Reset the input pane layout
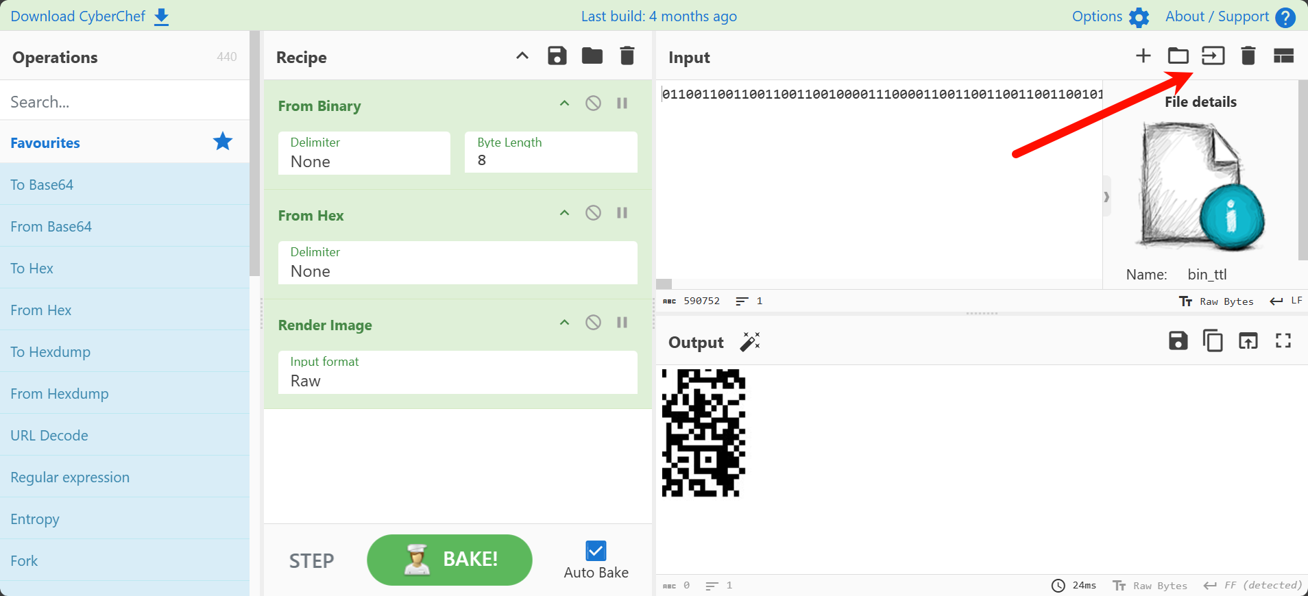The width and height of the screenshot is (1308, 596). click(x=1283, y=55)
